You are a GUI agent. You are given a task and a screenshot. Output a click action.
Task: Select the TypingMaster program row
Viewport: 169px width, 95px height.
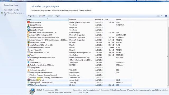point(79,68)
